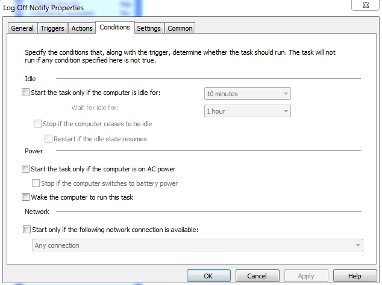The width and height of the screenshot is (382, 285).
Task: Check restart if idle state resumes
Action: 48,139
